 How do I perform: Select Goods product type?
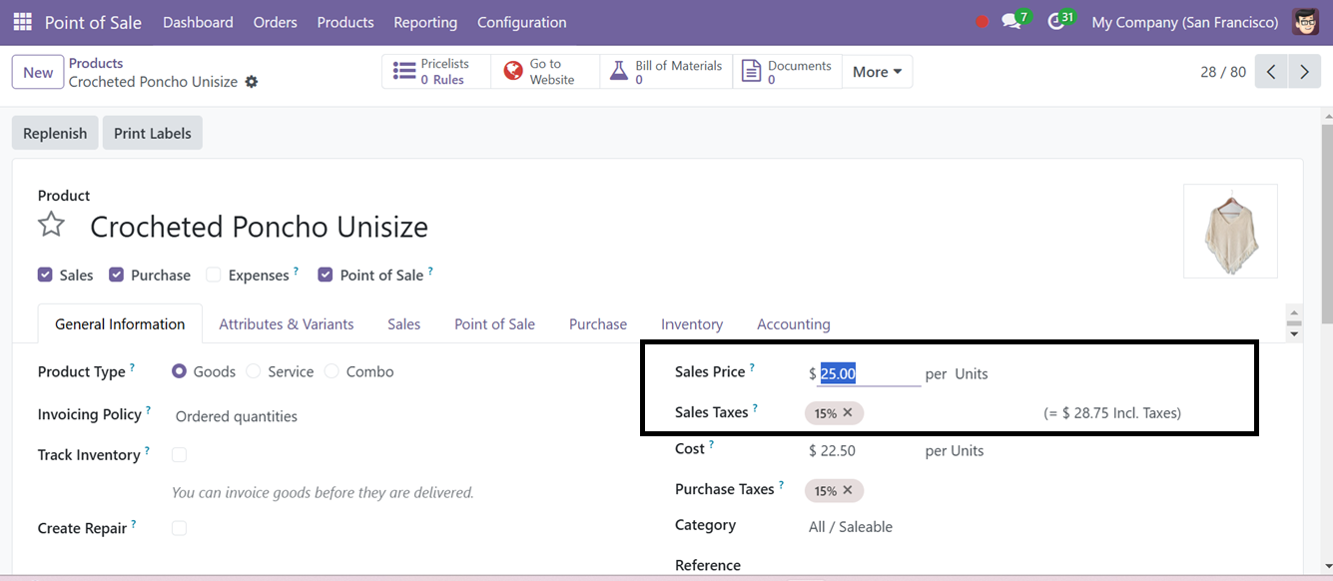click(x=179, y=371)
